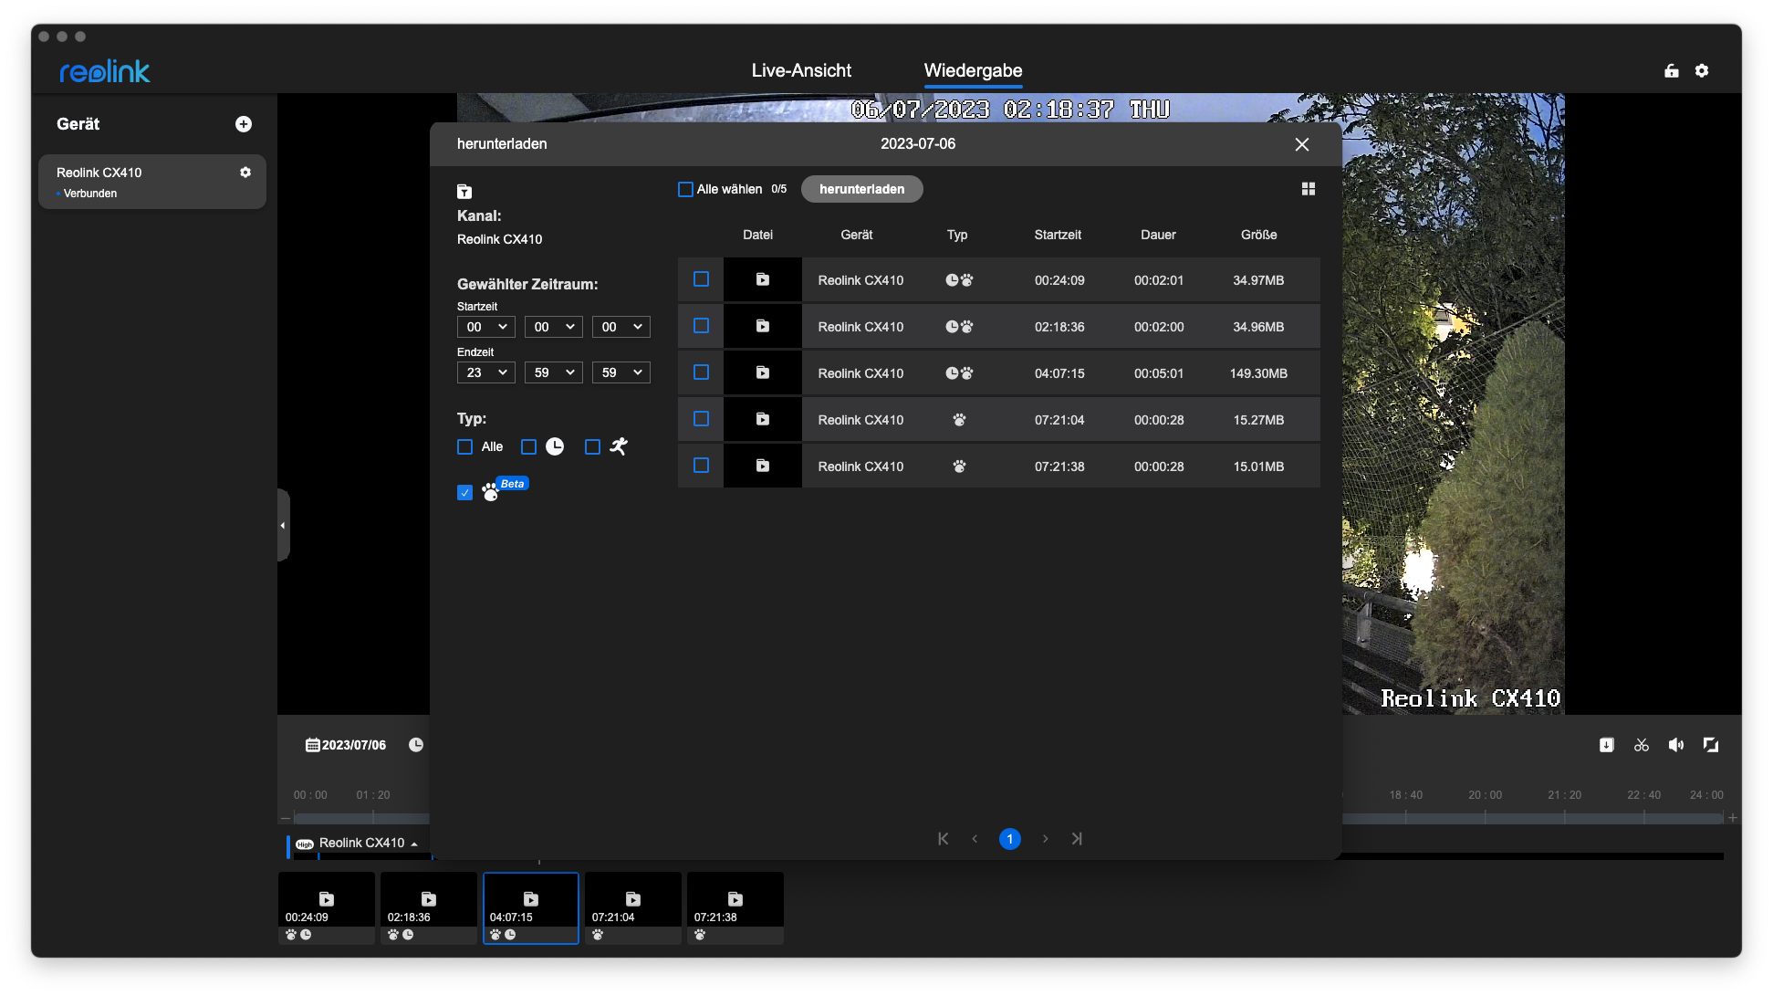Image resolution: width=1773 pixels, height=996 pixels.
Task: Open Reolink CX410 device settings gear
Action: (x=245, y=173)
